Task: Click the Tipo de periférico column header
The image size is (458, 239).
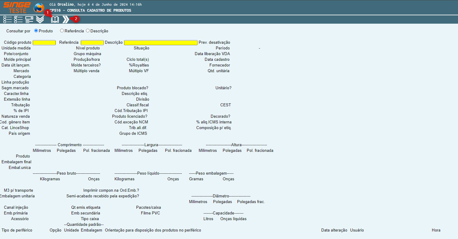Action: tap(17, 230)
